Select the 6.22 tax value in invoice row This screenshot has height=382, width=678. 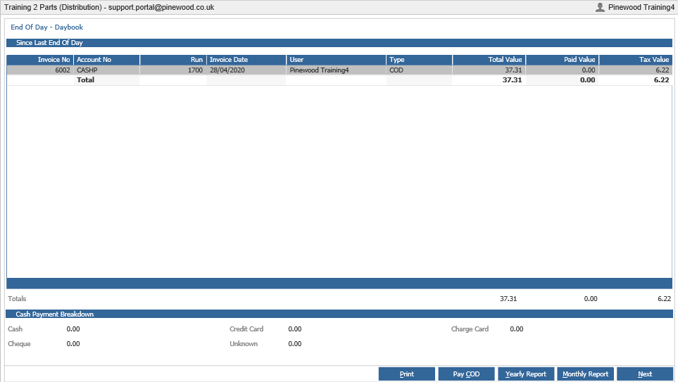pos(636,70)
